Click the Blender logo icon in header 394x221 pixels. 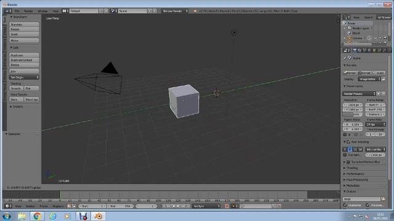point(195,11)
